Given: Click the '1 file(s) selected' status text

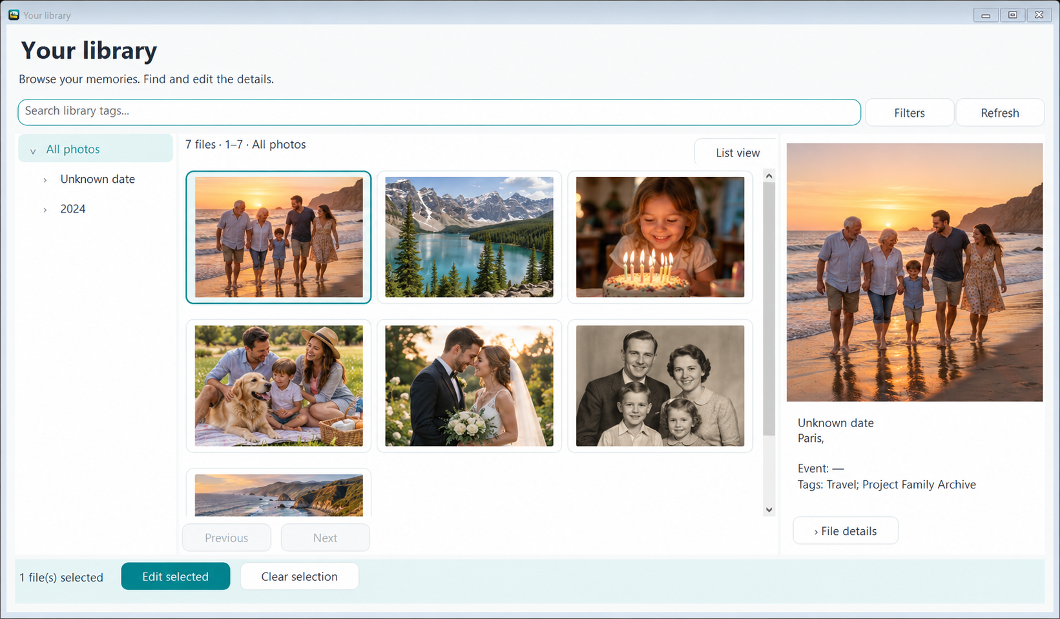Looking at the screenshot, I should (x=61, y=578).
